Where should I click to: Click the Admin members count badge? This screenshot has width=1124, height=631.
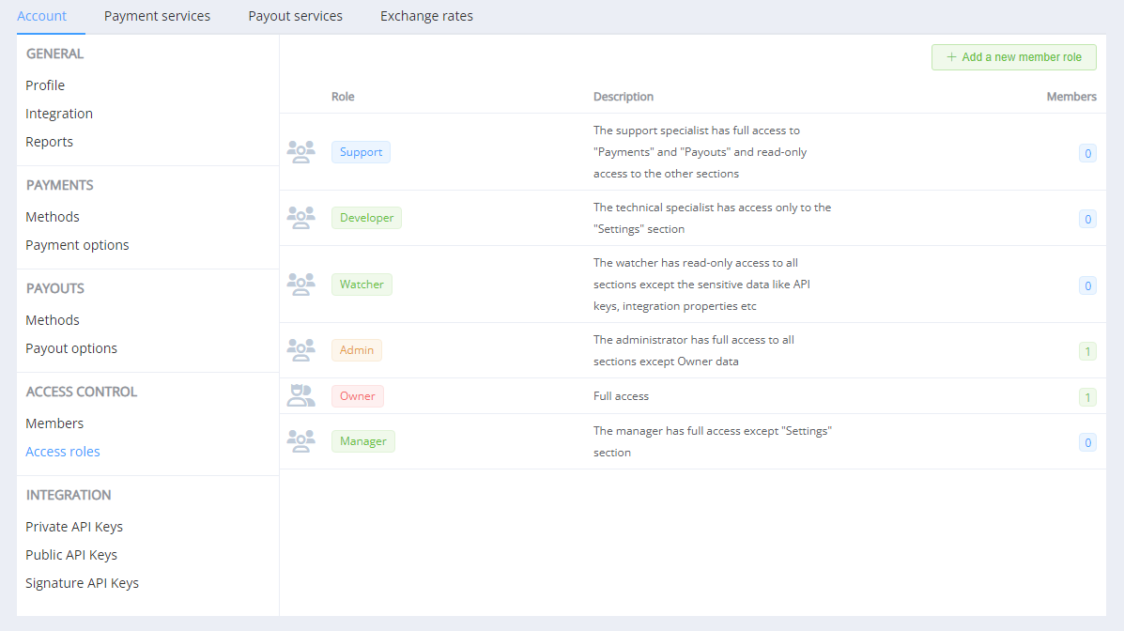[x=1087, y=352]
